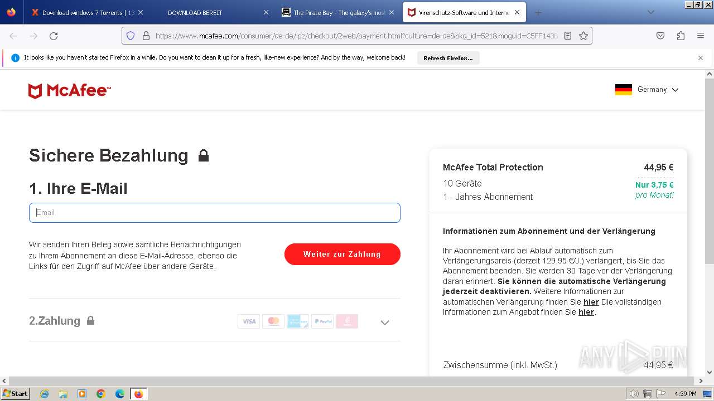Bookmark this page with star icon
This screenshot has height=401, width=714.
pos(583,36)
